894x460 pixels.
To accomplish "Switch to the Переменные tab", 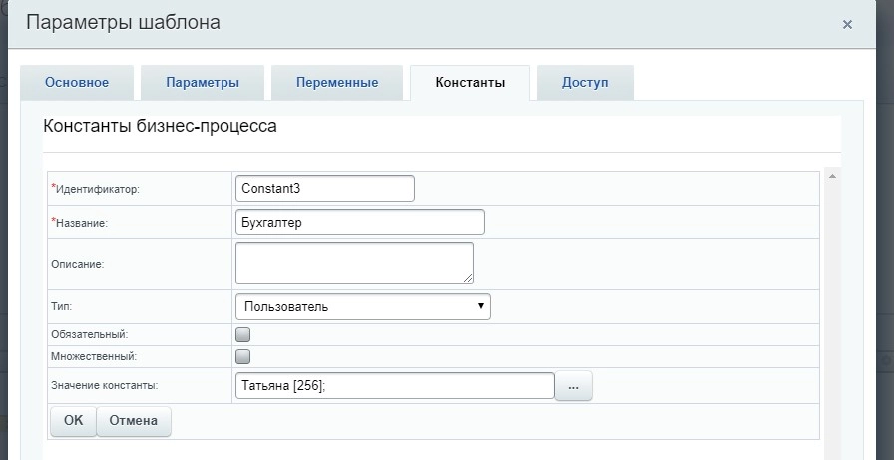I will pos(337,82).
